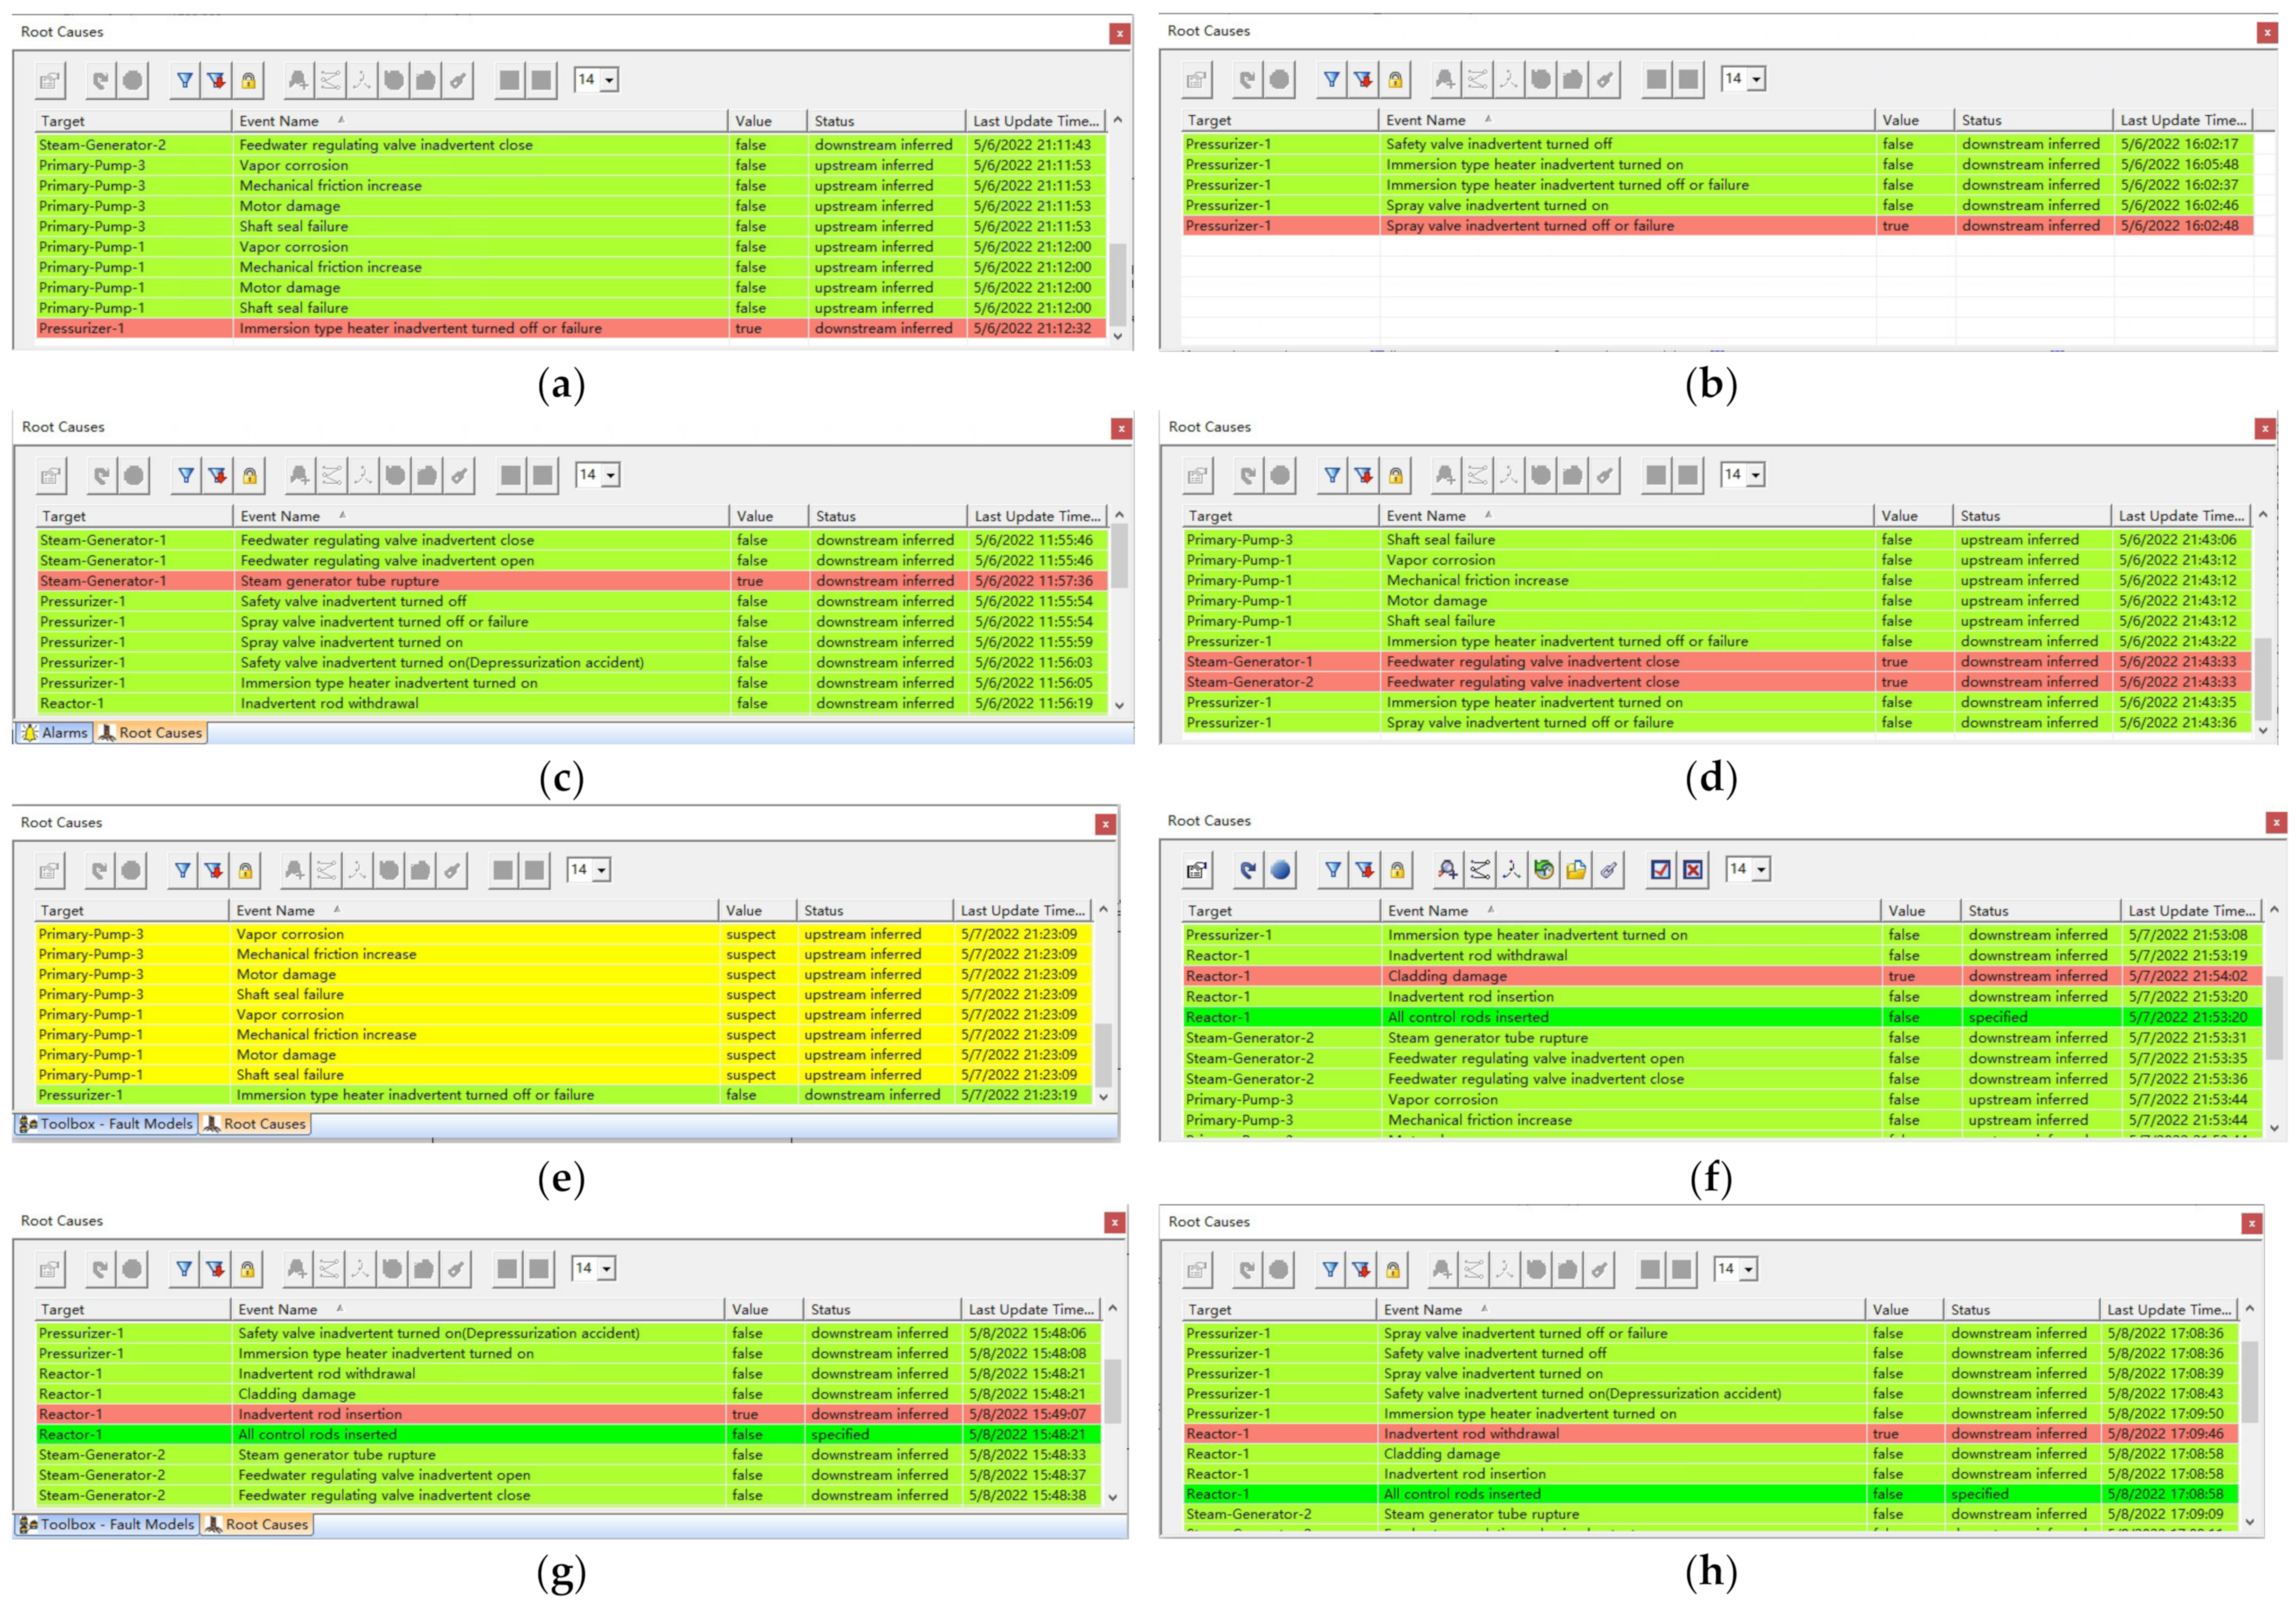Click funnel with red arrow in panel (f)
This screenshot has height=1604, width=2296.
pyautogui.click(x=1365, y=870)
